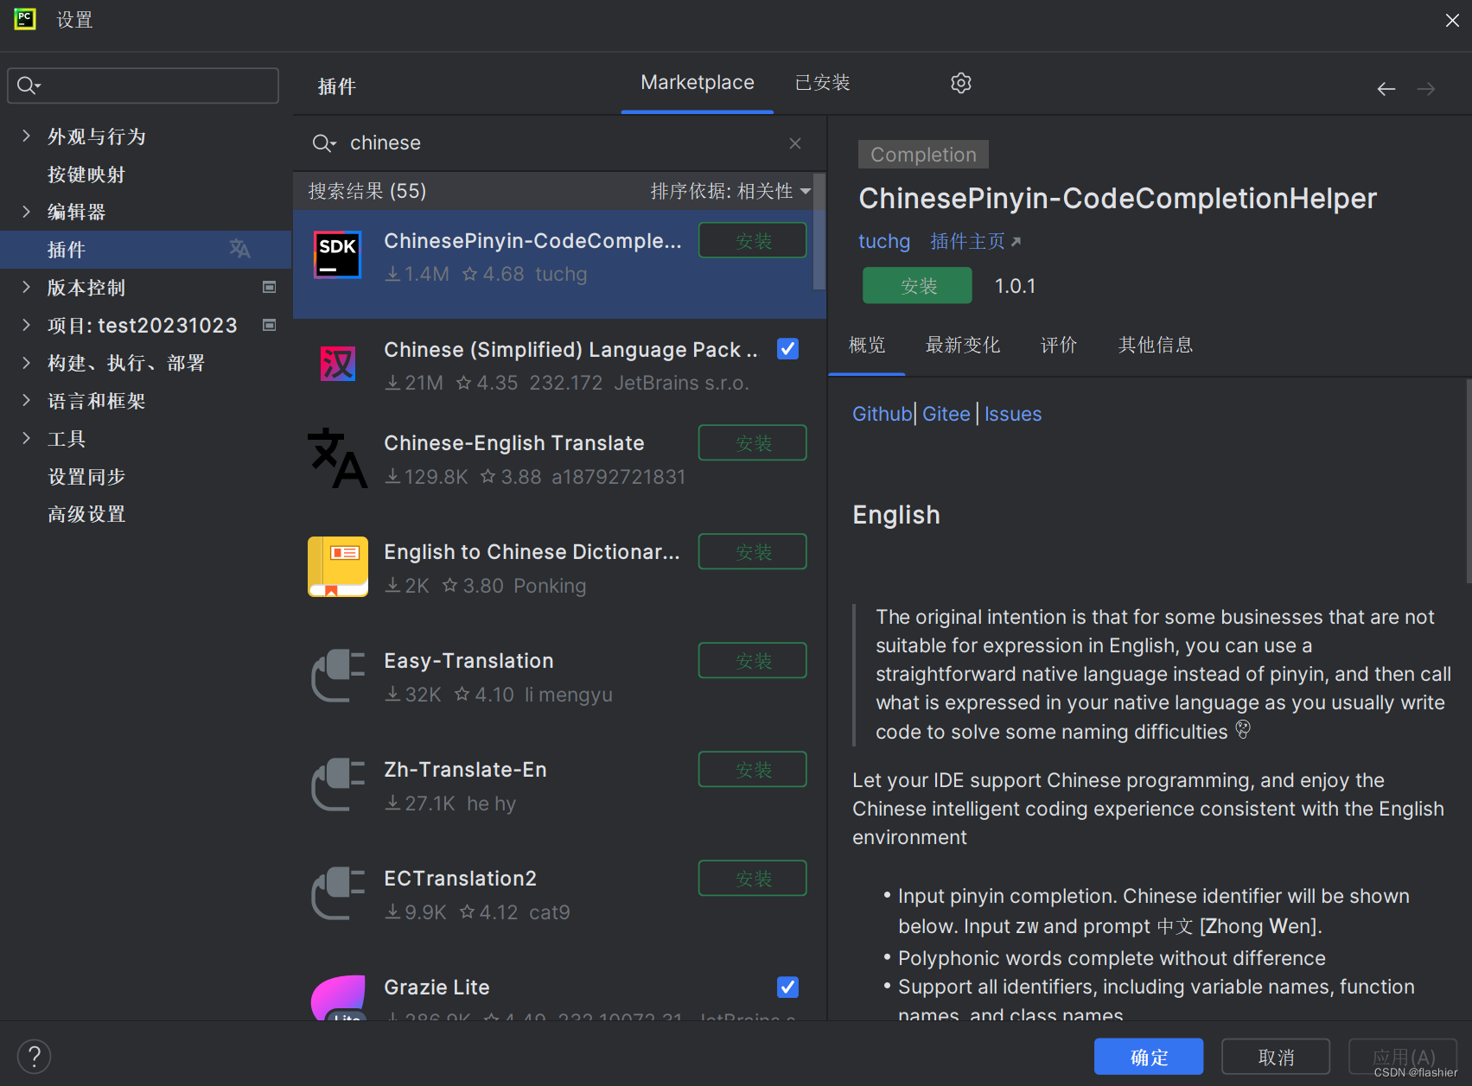Open the help question mark button
This screenshot has width=1472, height=1086.
coord(34,1057)
